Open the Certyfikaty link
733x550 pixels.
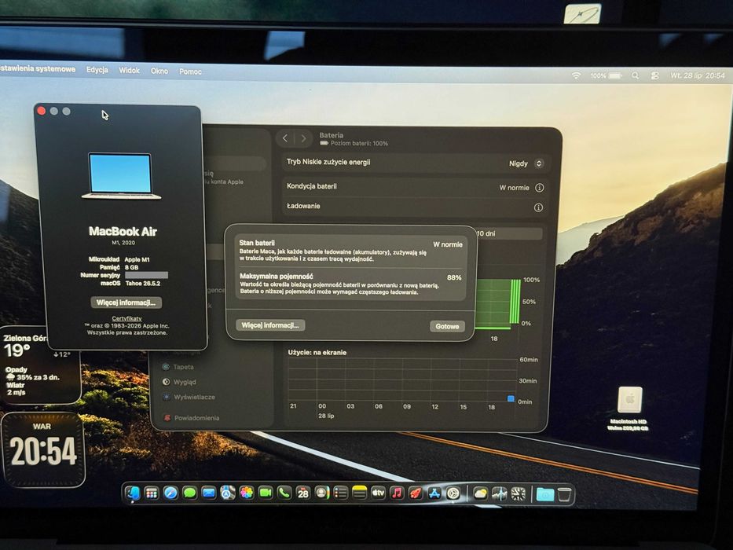[126, 318]
